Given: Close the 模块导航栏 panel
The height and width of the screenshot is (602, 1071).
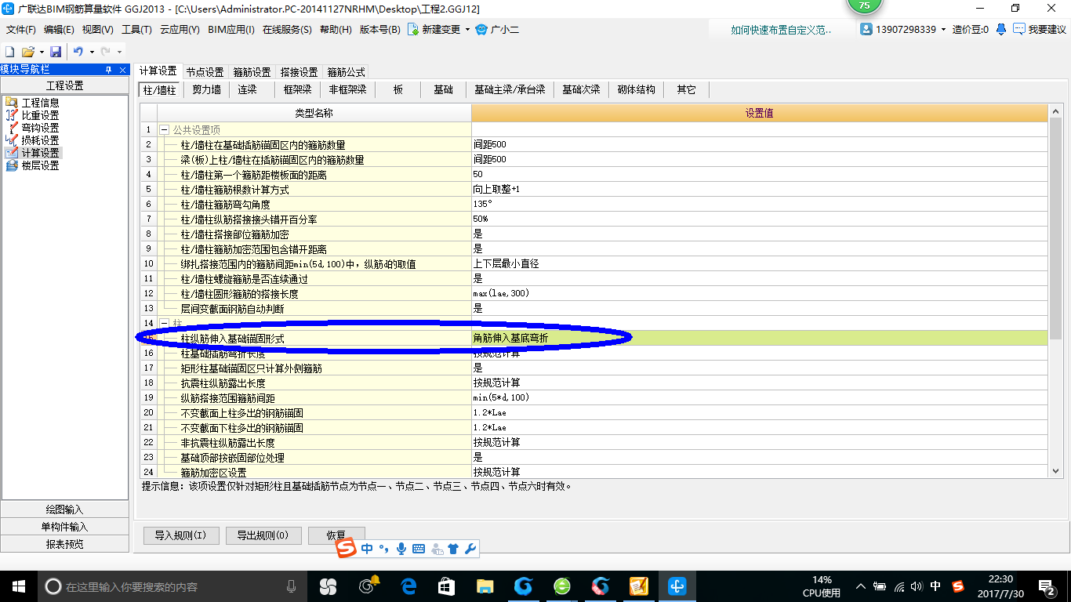Looking at the screenshot, I should [123, 70].
